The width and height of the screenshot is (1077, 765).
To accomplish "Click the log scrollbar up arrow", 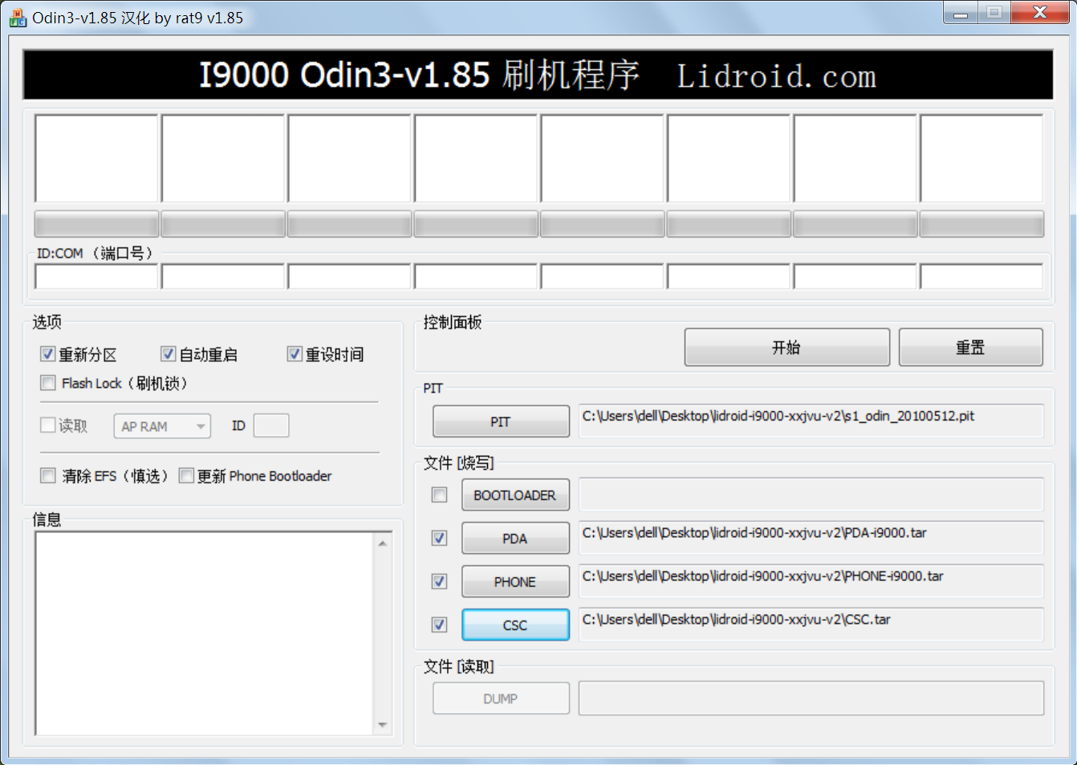I will pos(383,543).
